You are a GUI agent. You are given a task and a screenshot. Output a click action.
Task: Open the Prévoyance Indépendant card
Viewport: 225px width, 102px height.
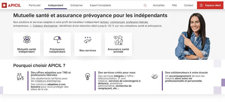click(57, 44)
